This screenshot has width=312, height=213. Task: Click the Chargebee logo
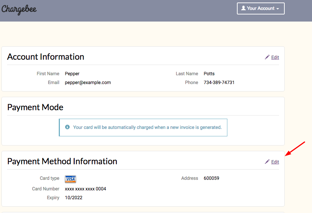pos(19,9)
